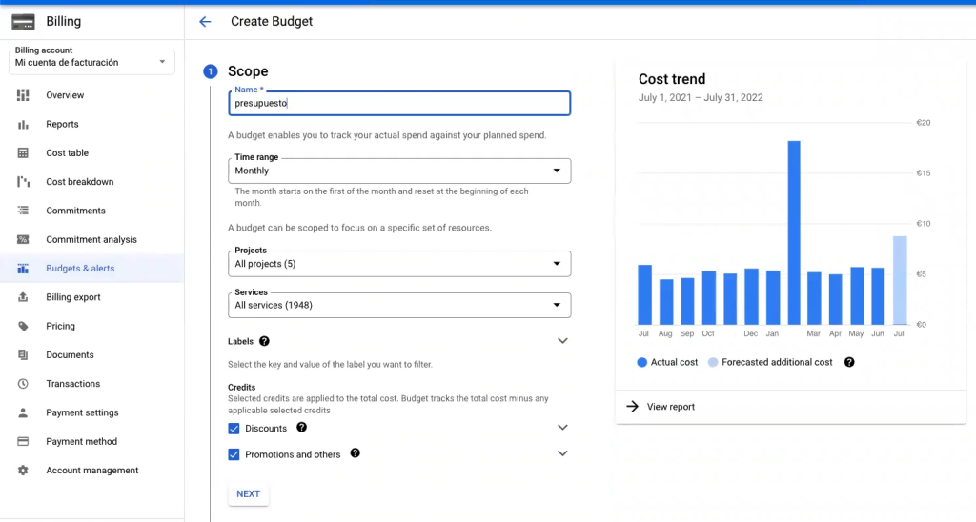
Task: Click the Payment settings person icon
Action: [23, 412]
